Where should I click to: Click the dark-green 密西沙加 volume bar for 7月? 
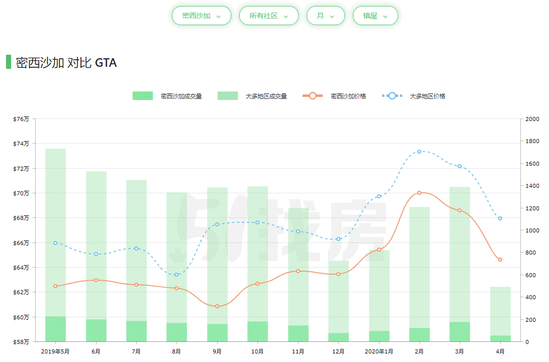pos(136,331)
